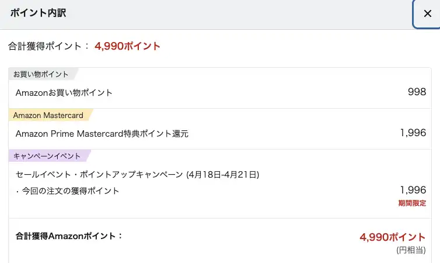Screen dimensions: 440x263
Task: Select the 1,996 value for Mastercard points
Action: [x=413, y=133]
